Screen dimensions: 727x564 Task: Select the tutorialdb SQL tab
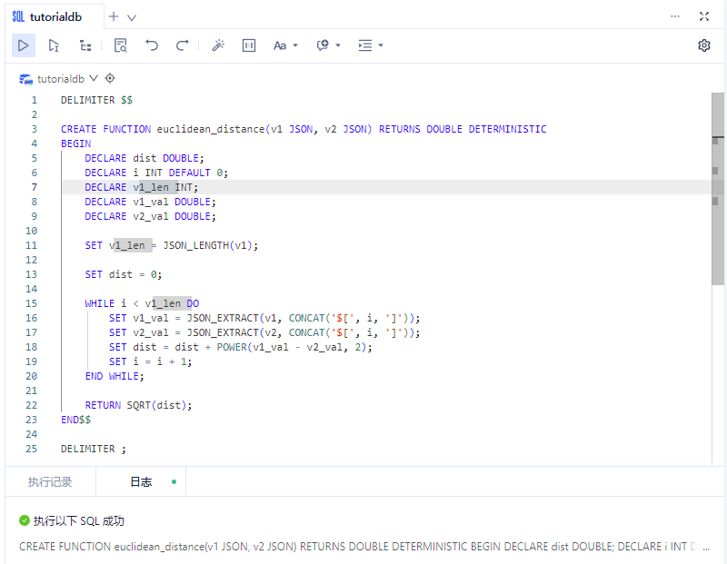[x=55, y=17]
